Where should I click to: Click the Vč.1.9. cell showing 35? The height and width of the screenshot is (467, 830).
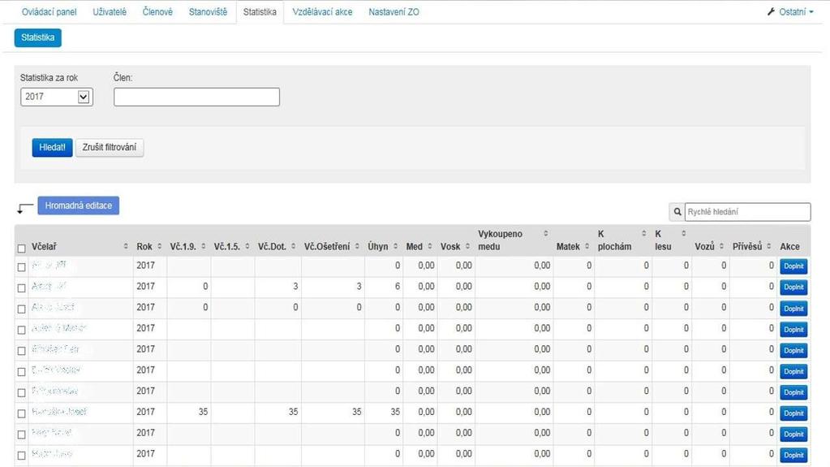(189, 413)
